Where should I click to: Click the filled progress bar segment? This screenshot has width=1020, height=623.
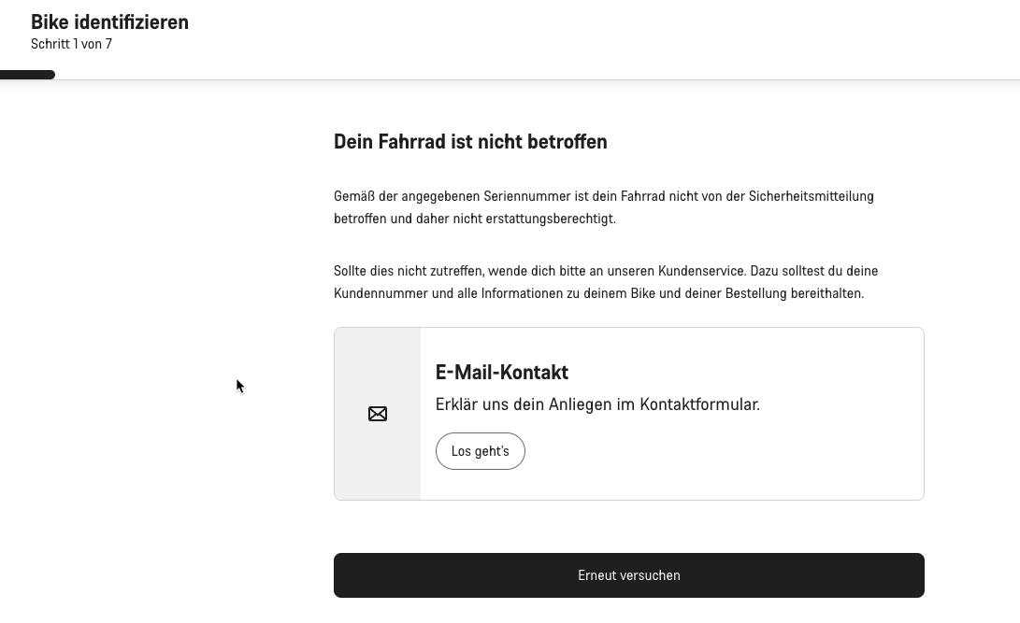coord(27,75)
